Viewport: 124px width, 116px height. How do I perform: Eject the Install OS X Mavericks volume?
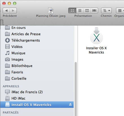pos(70,105)
